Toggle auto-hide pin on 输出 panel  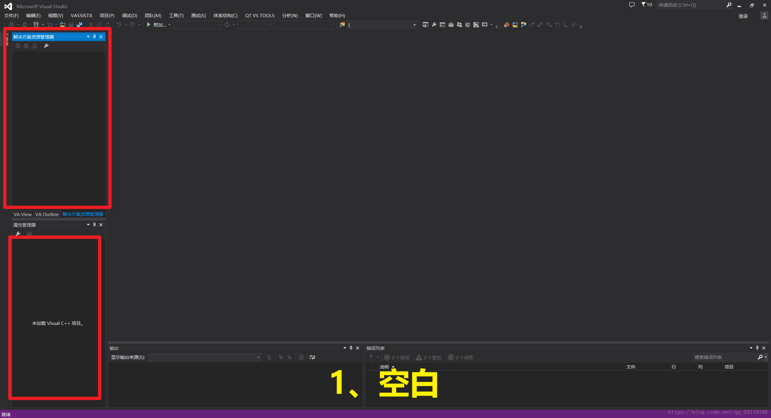(x=351, y=348)
